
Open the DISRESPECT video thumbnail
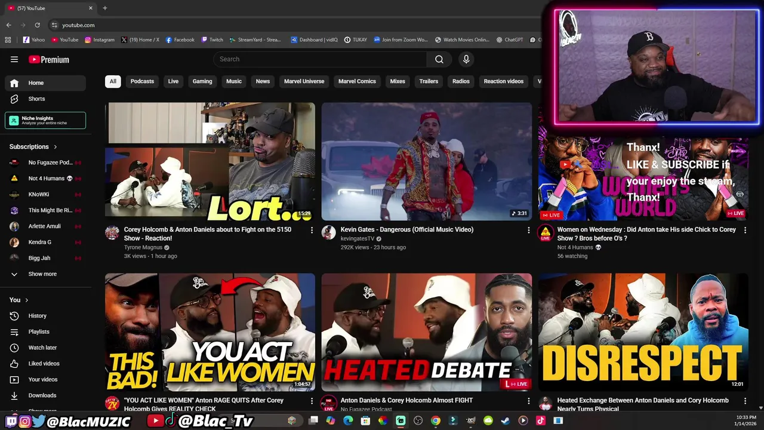pyautogui.click(x=643, y=332)
